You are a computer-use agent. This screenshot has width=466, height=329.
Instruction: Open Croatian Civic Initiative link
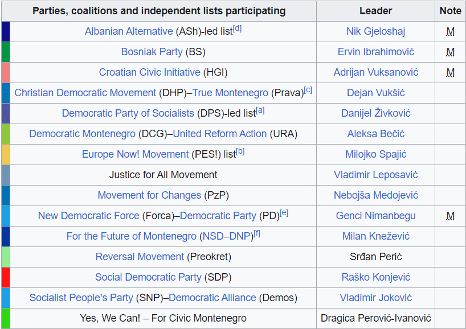tap(149, 72)
